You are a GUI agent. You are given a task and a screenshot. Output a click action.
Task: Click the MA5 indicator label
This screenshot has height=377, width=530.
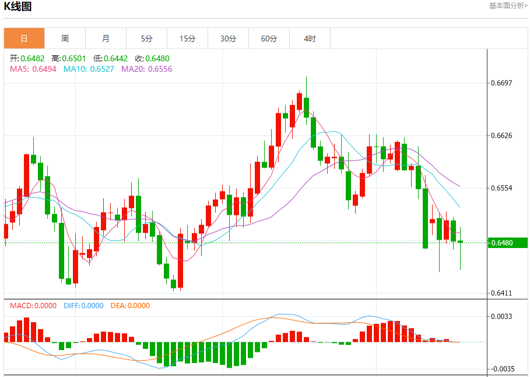33,69
